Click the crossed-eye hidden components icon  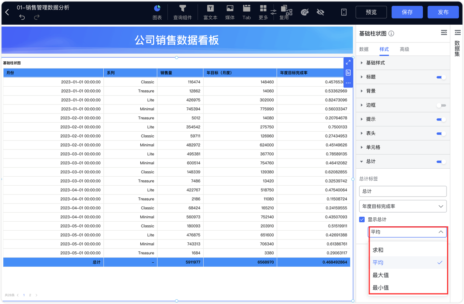coord(320,12)
